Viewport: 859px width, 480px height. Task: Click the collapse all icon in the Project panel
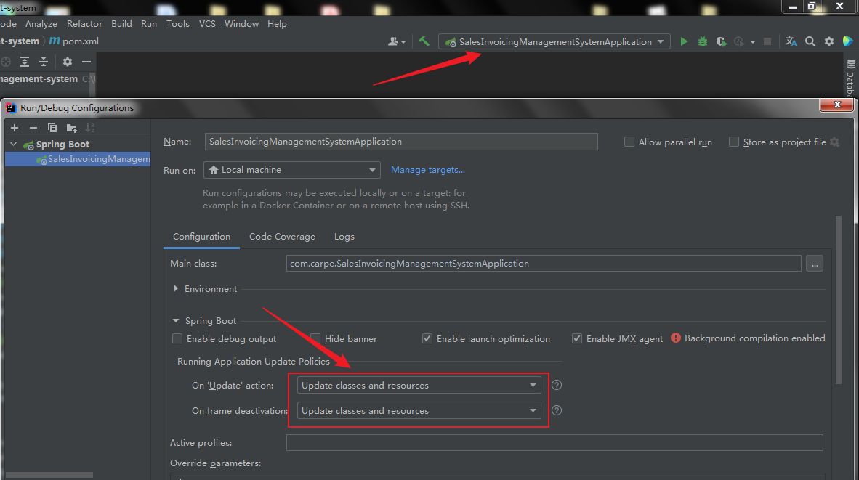(x=44, y=62)
